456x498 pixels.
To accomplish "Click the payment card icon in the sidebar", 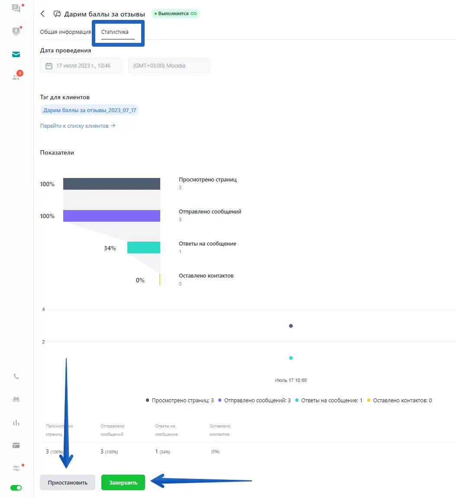I will coord(16,445).
